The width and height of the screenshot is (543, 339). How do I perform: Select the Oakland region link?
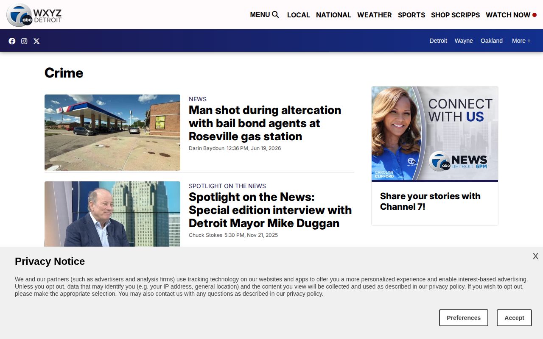pyautogui.click(x=491, y=41)
